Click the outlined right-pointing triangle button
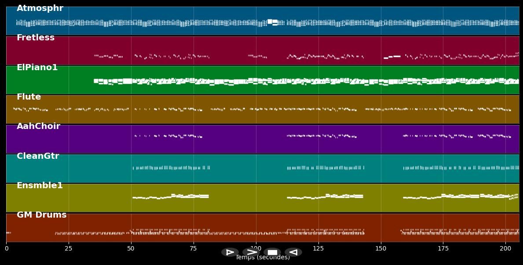Viewport: 523px width, 265px height. (230, 252)
